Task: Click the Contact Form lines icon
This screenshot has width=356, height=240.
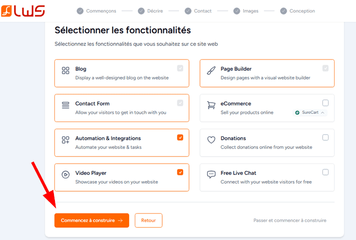Action: click(x=66, y=106)
